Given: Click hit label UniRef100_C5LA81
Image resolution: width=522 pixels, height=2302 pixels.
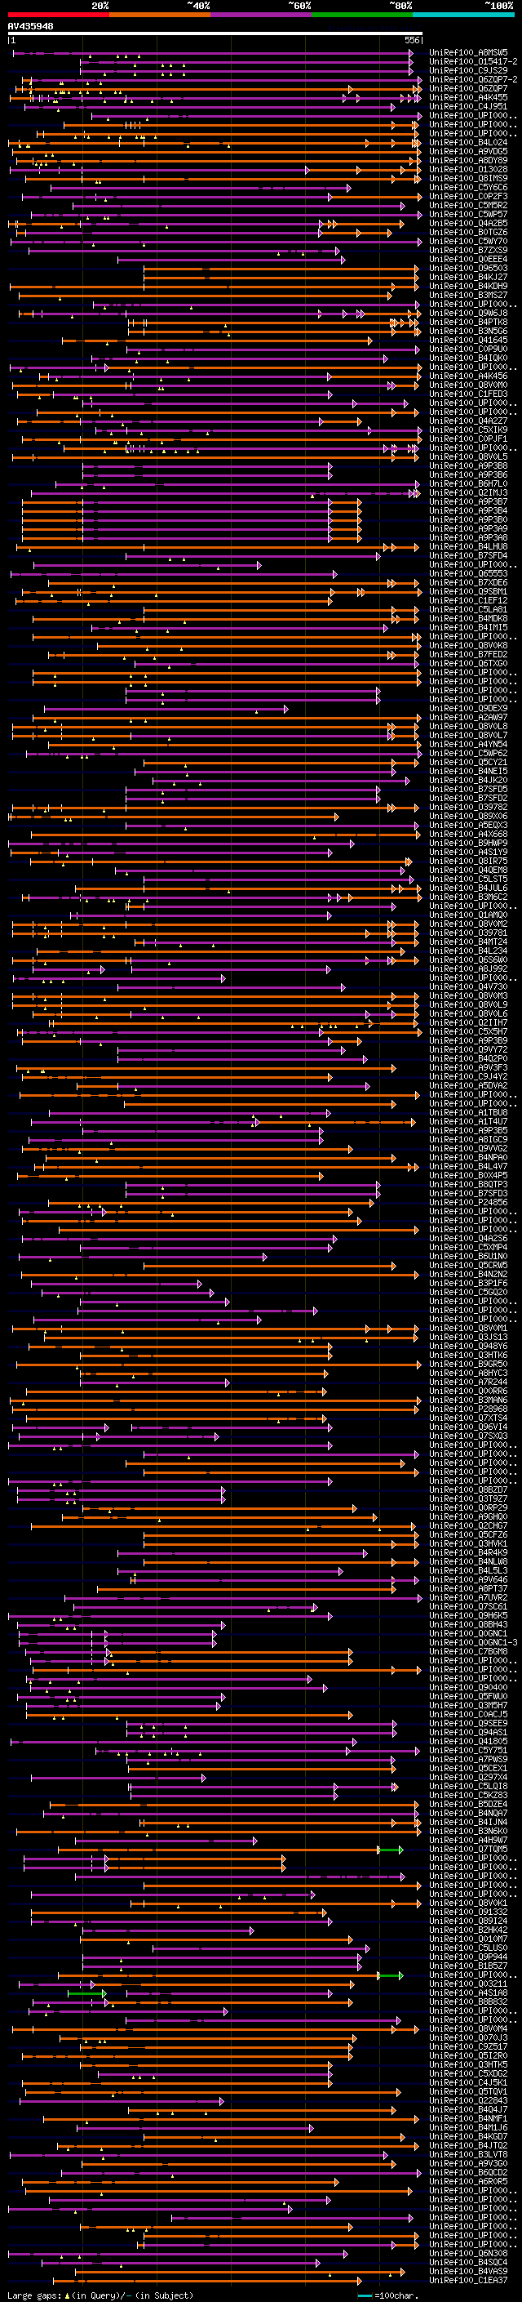Looking at the screenshot, I should (x=468, y=609).
